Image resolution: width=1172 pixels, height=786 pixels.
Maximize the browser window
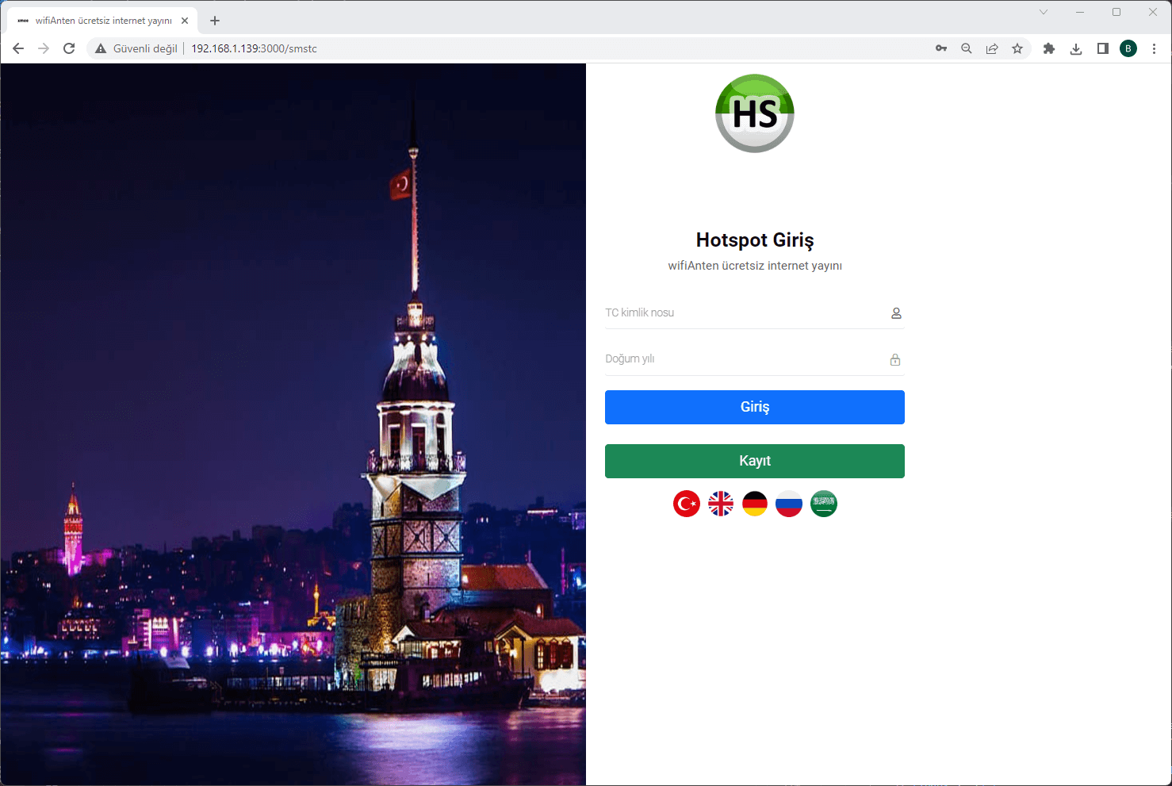tap(1116, 12)
